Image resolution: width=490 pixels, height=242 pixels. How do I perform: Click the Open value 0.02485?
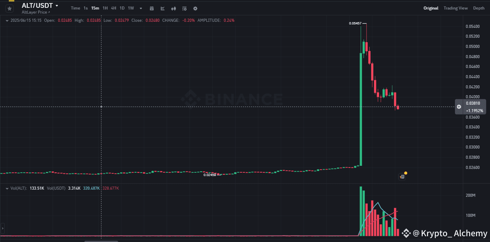coord(65,20)
